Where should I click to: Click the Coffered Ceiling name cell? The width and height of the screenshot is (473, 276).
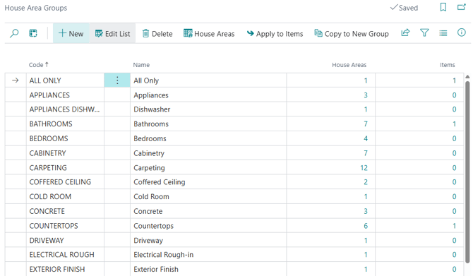[208, 182]
